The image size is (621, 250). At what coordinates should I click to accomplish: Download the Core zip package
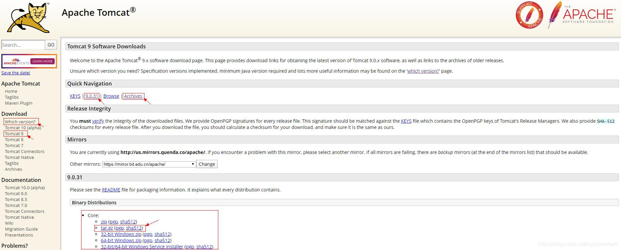click(x=104, y=222)
